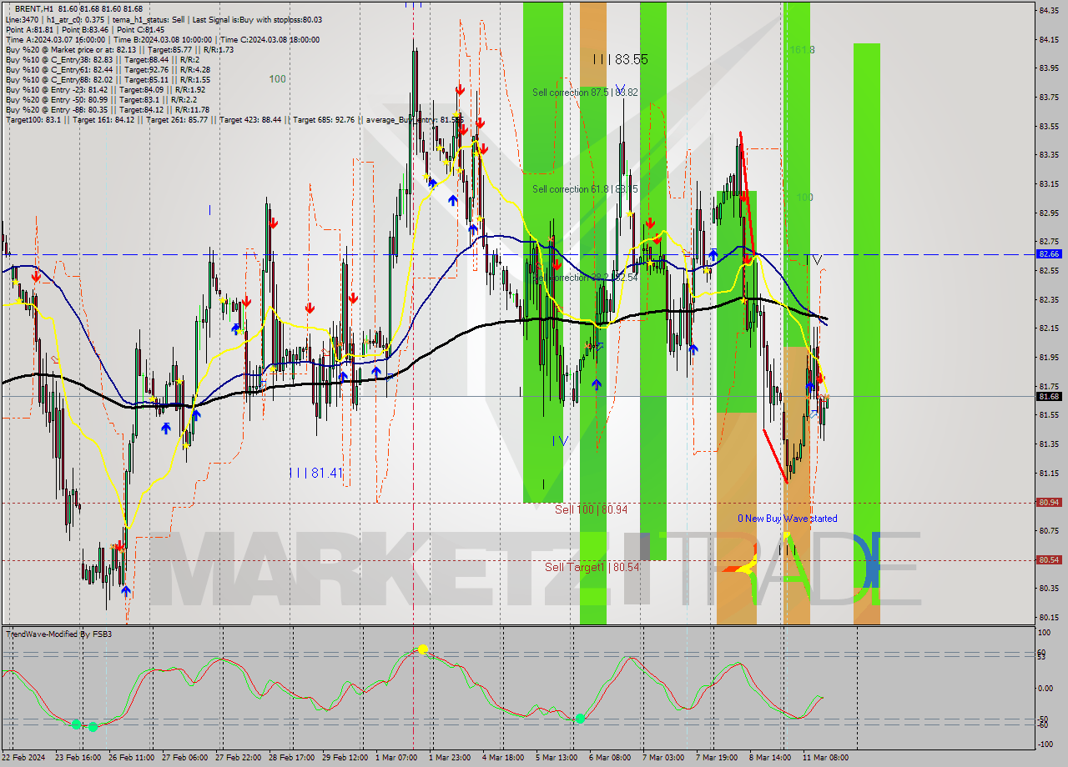This screenshot has width=1068, height=767.
Task: Click the red 80.94 price level tag
Action: [x=1049, y=502]
